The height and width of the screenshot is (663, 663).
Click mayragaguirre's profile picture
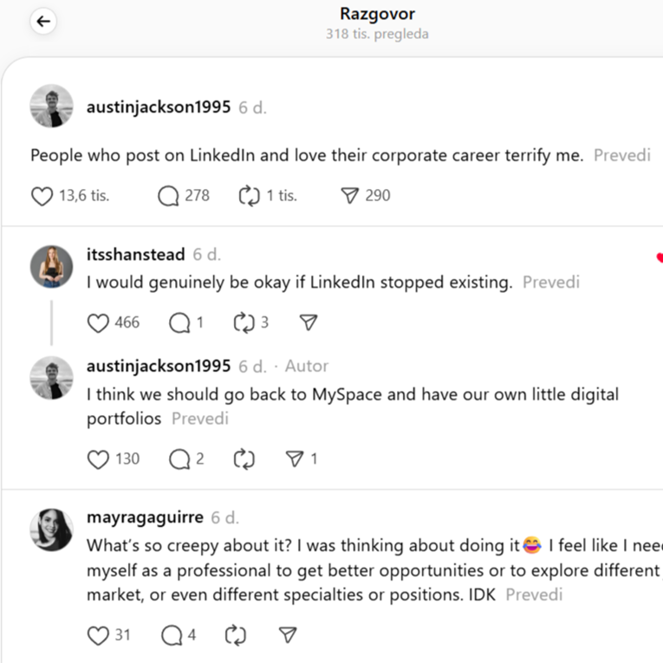pos(52,529)
